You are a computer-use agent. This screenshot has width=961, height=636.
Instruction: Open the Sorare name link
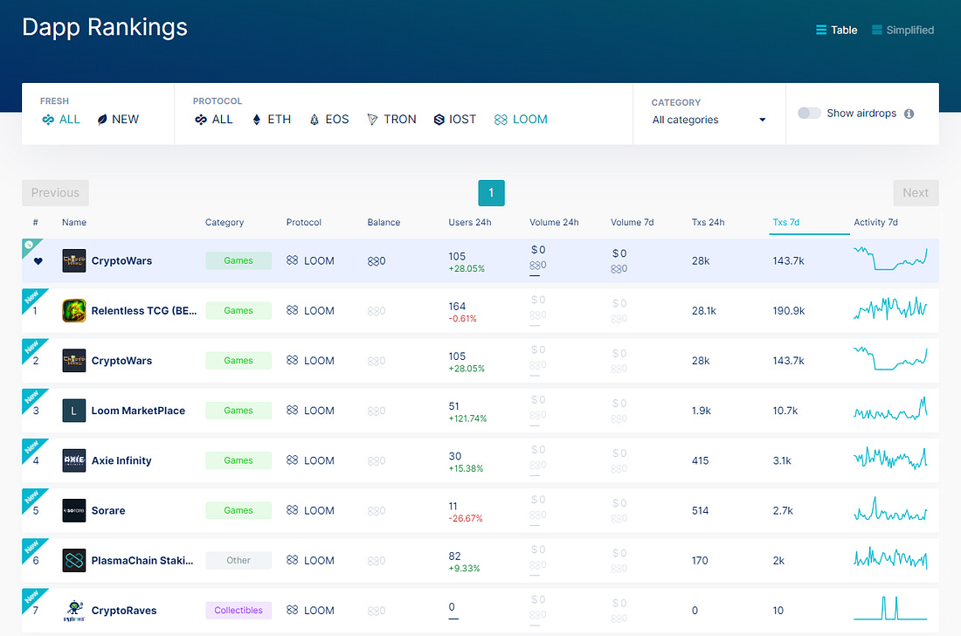(x=107, y=510)
